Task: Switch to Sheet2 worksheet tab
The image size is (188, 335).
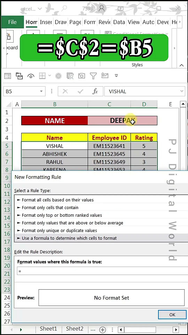Action: [75, 329]
